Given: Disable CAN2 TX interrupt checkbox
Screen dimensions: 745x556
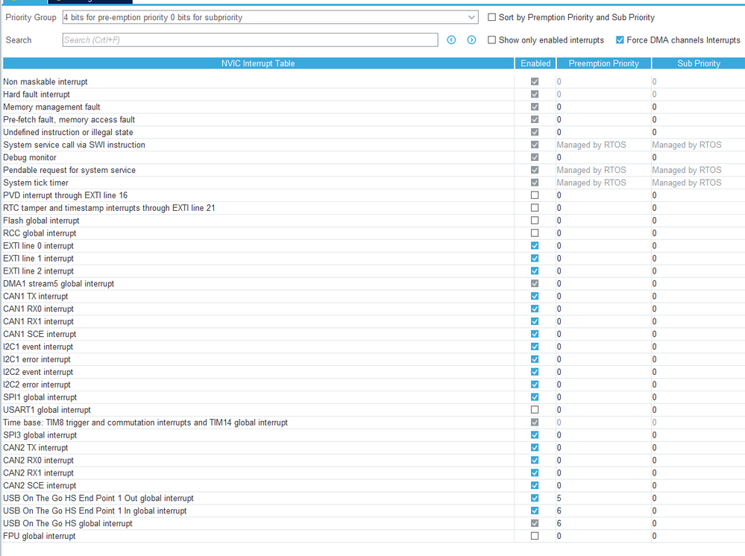Looking at the screenshot, I should point(535,447).
